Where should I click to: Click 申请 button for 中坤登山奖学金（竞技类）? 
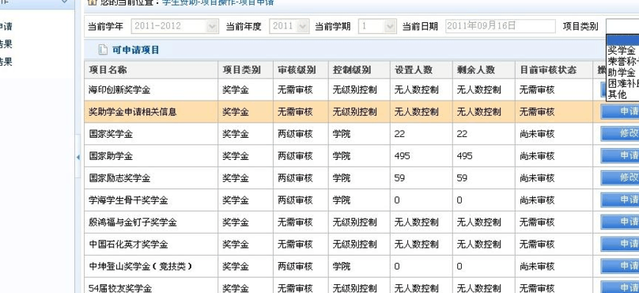(620, 265)
